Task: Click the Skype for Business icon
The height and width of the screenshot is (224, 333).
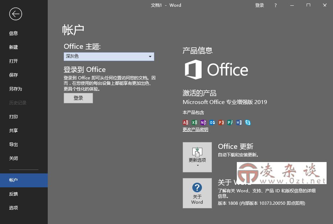Action: coord(248,123)
